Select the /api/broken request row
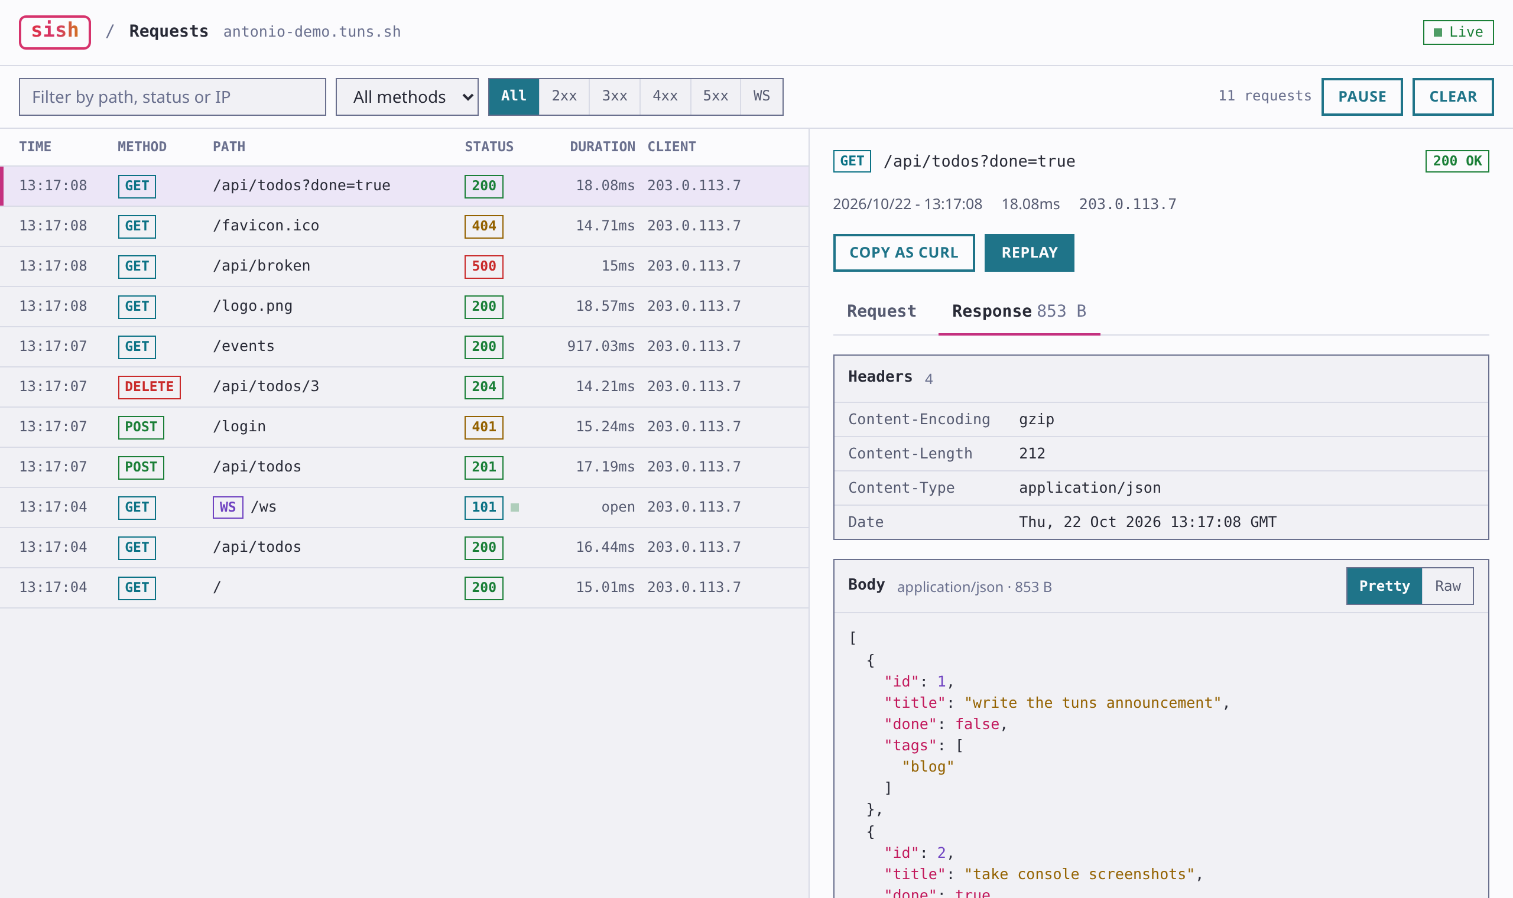Image resolution: width=1513 pixels, height=898 pixels. click(x=404, y=266)
